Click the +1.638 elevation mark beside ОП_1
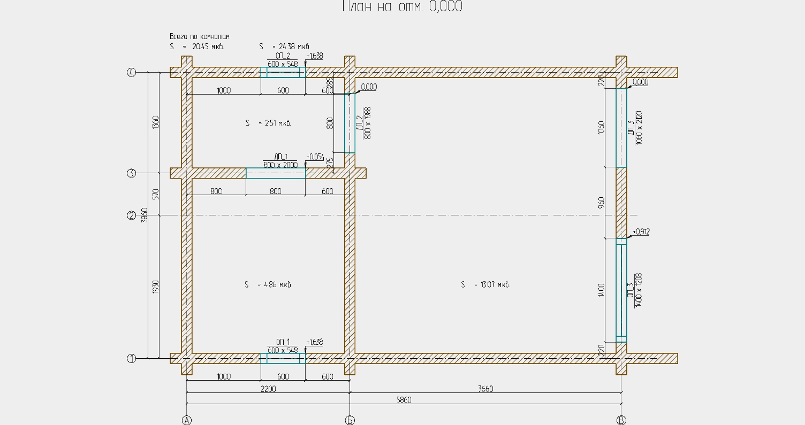The width and height of the screenshot is (805, 425). (x=315, y=342)
